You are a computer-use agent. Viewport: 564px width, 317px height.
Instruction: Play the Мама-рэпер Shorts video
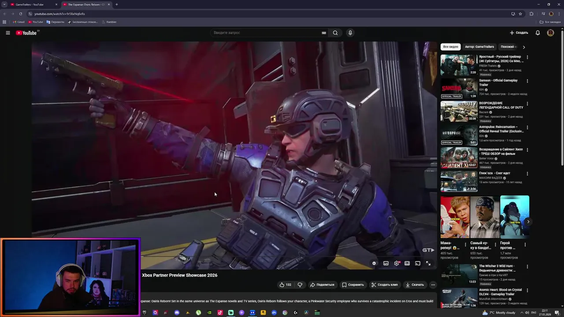pos(455,217)
